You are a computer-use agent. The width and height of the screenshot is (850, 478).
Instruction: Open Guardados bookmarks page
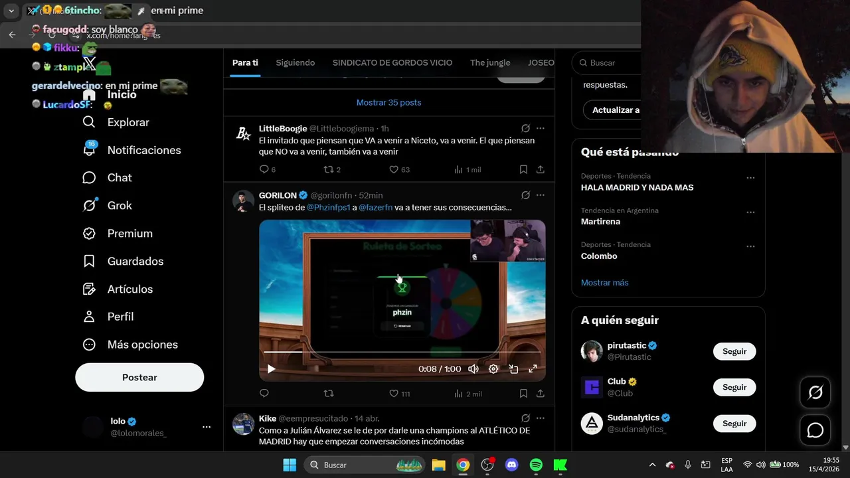pos(123,262)
